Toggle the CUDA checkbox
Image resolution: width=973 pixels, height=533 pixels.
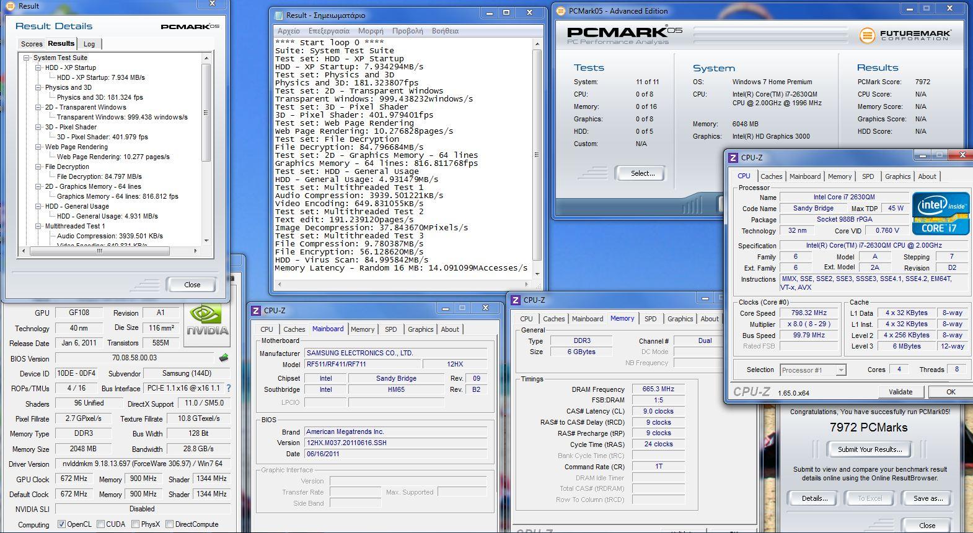coord(100,524)
